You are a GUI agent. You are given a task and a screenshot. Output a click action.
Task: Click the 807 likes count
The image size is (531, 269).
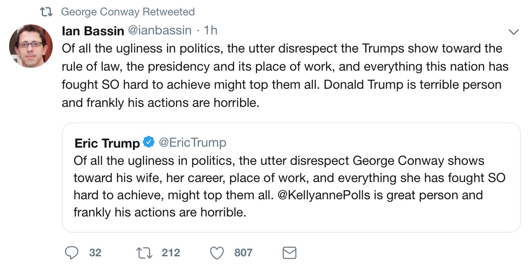(243, 252)
